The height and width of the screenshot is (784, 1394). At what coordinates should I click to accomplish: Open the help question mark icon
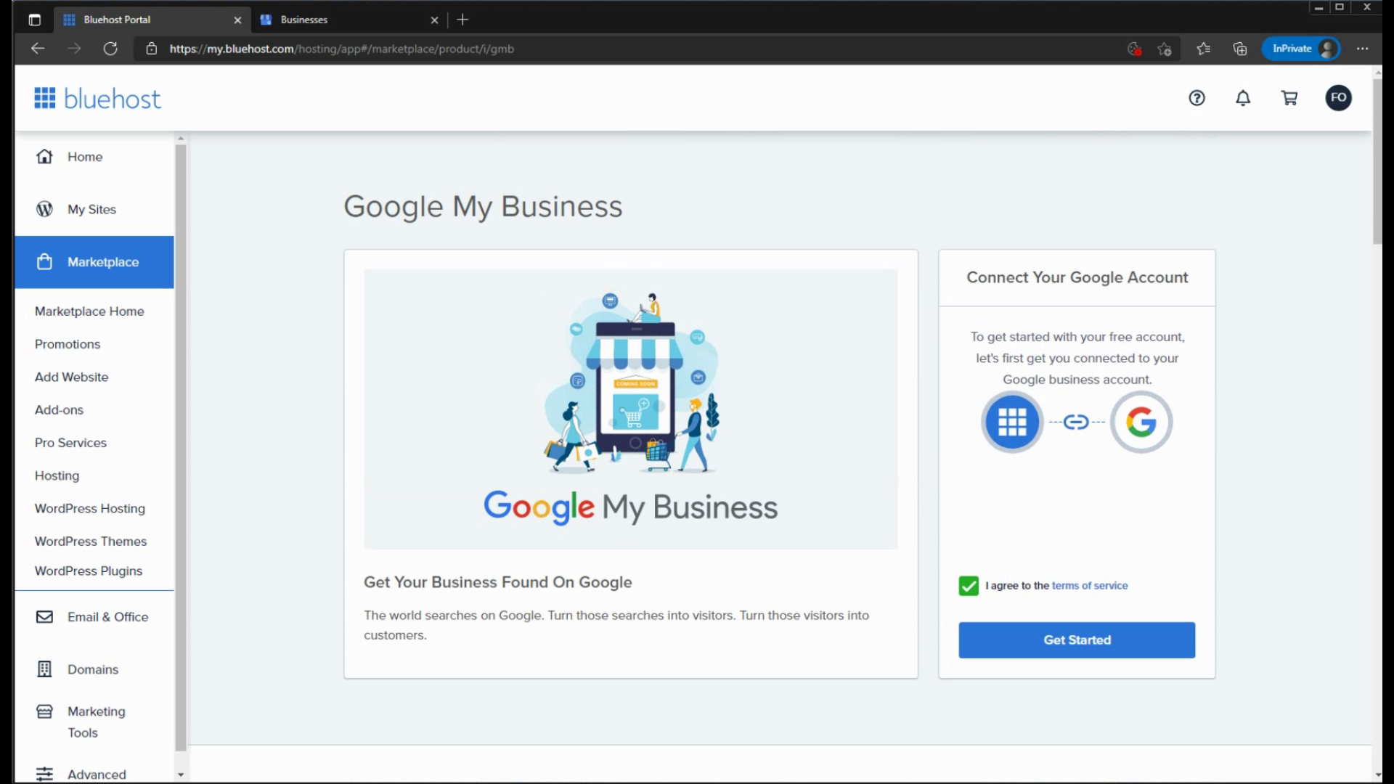[1197, 98]
